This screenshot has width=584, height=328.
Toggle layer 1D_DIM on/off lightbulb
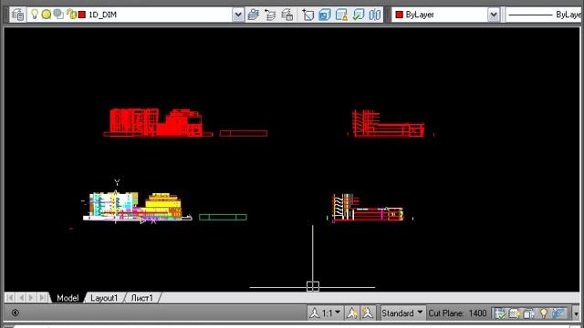(35, 15)
